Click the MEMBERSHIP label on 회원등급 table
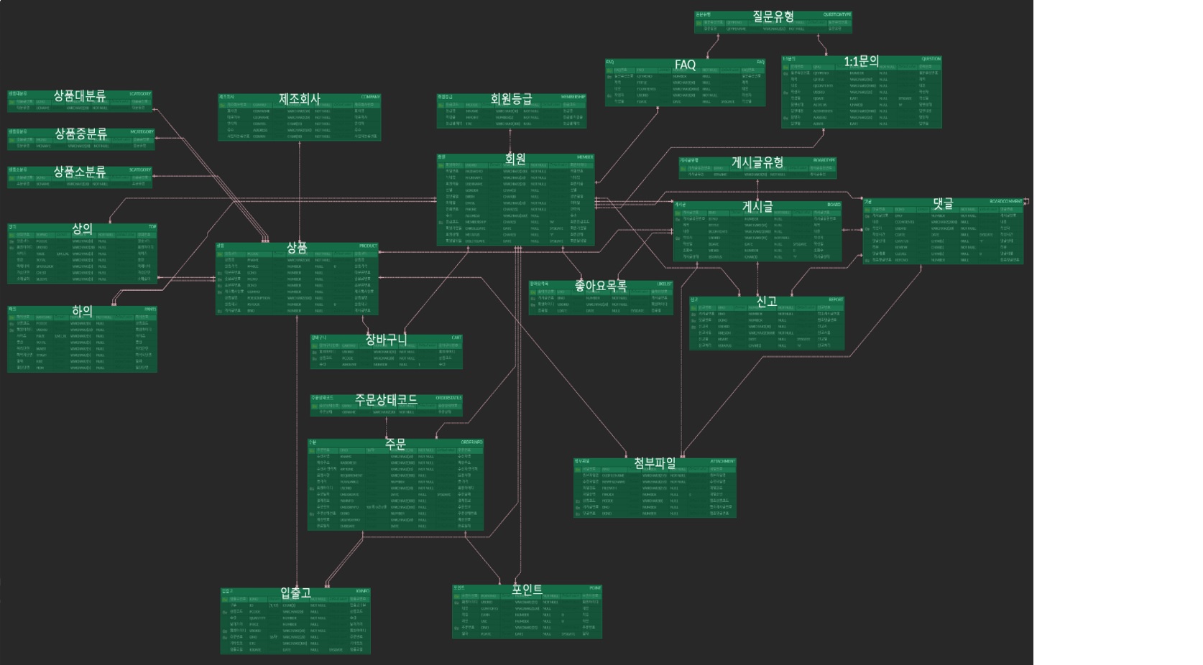The height and width of the screenshot is (665, 1203). 573,97
